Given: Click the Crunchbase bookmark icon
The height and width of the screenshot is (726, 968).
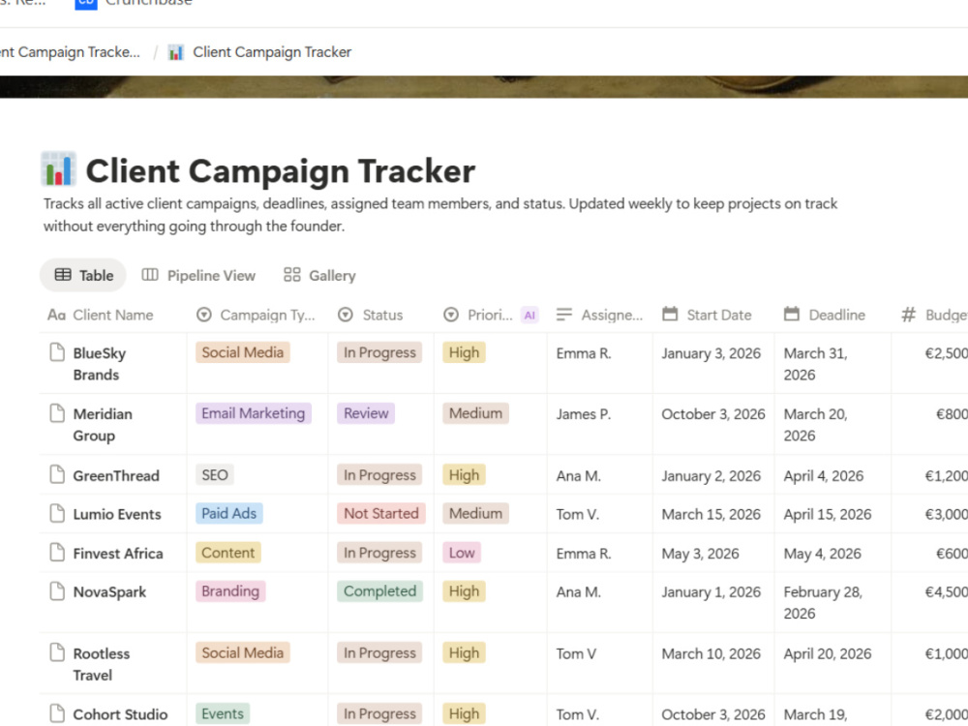Looking at the screenshot, I should [86, 3].
